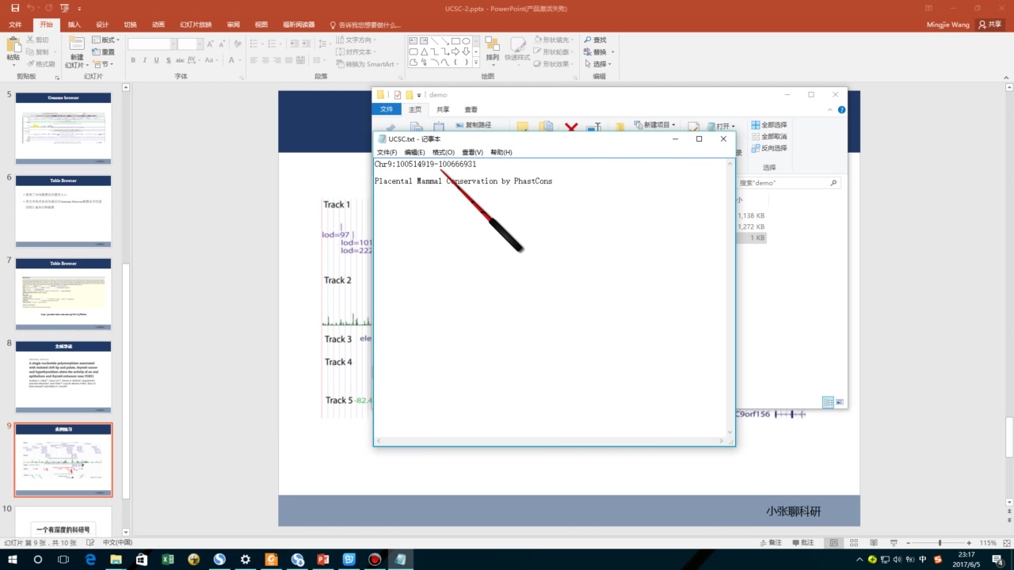Open the Replace (替换) dropdown arrow
The height and width of the screenshot is (570, 1014).
click(x=612, y=52)
